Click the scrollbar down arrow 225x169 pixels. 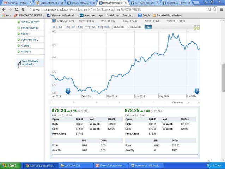(x=223, y=160)
